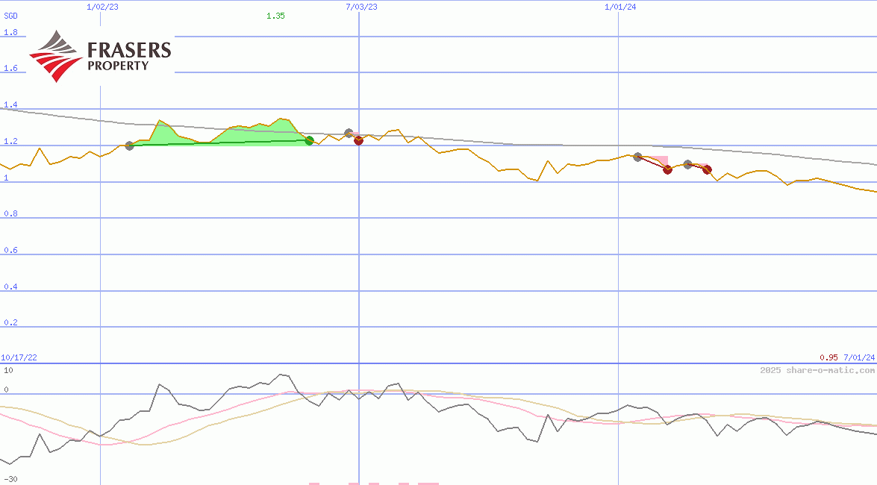This screenshot has height=485, width=877.
Task: Click the SGD currency label
Action: coord(10,16)
